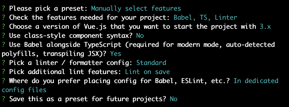
Task: Click the question mark before "Choose a version of Vue.js"
Action: point(3,27)
